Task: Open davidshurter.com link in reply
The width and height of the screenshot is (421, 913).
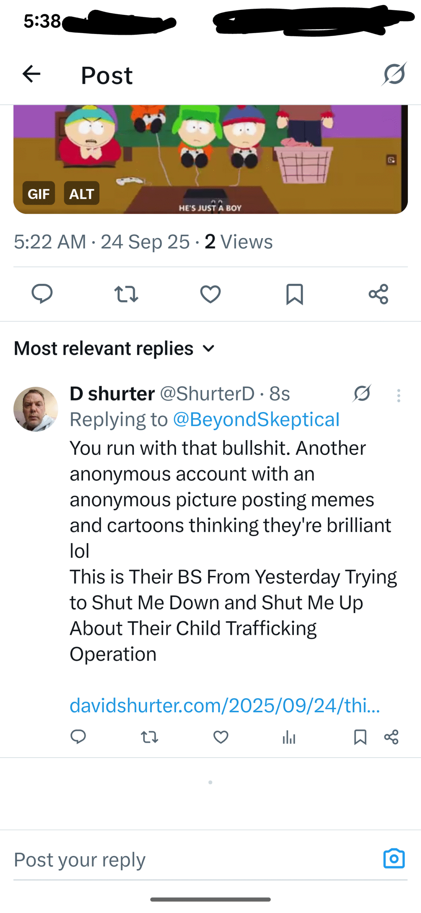Action: coord(224,705)
